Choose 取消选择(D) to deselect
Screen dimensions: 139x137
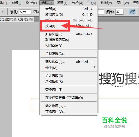(69, 15)
